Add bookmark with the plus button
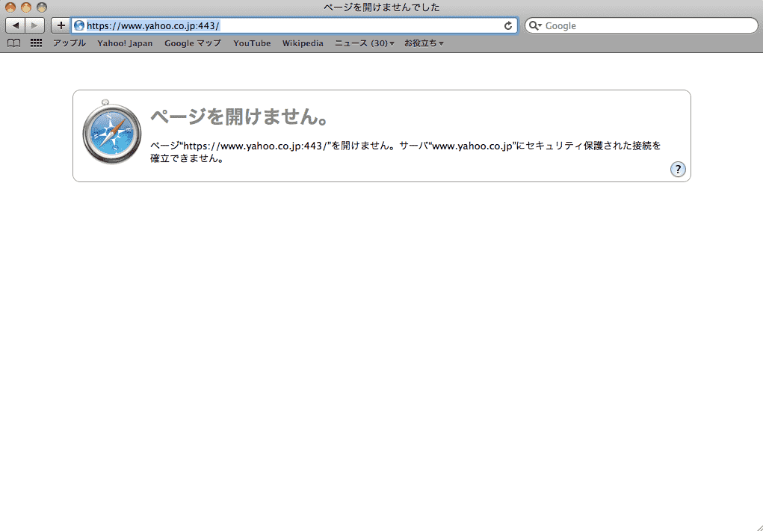The height and width of the screenshot is (531, 763). (x=61, y=25)
